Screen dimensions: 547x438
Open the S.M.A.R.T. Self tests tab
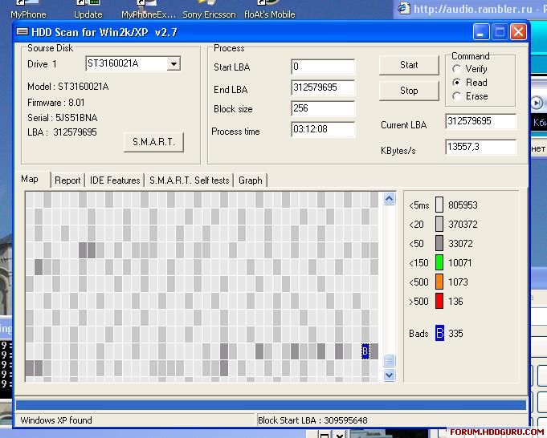[189, 180]
